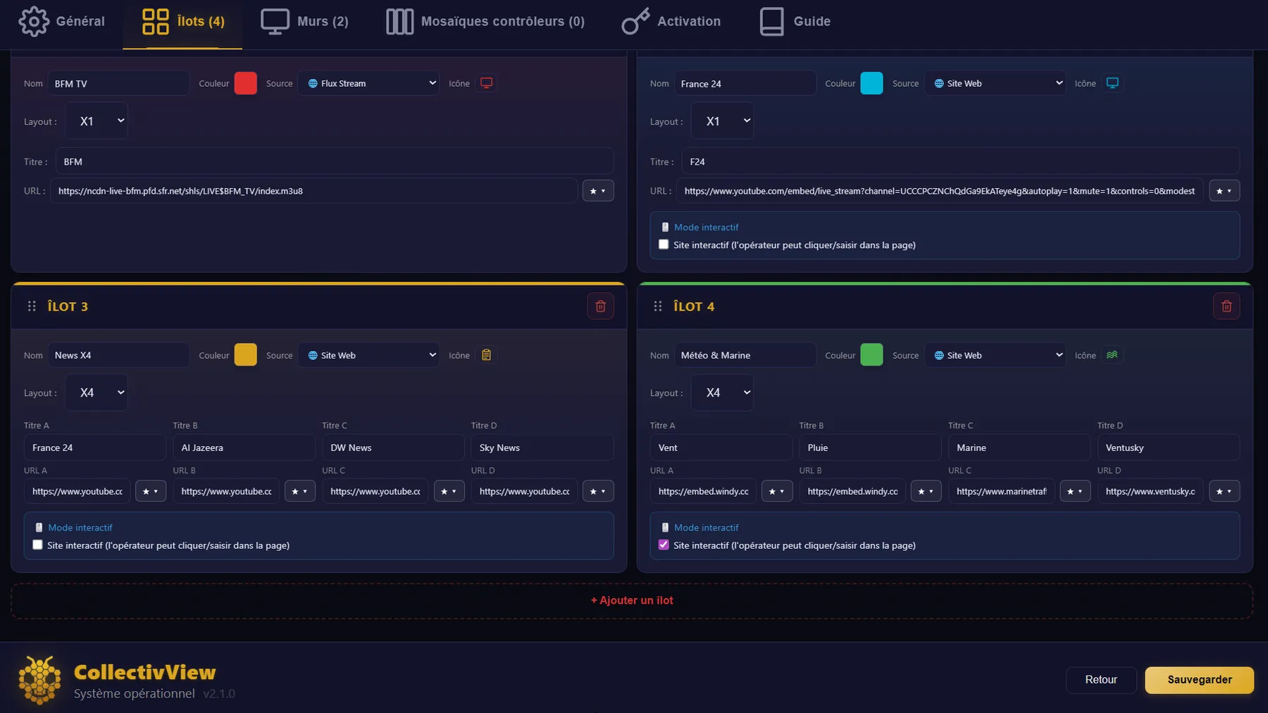This screenshot has height=713, width=1268.
Task: Change Météo & Marine layout X4 dropdown
Action: [x=723, y=392]
